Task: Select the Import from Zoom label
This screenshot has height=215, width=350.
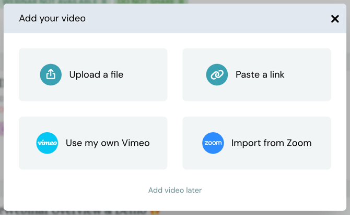Action: pos(272,143)
